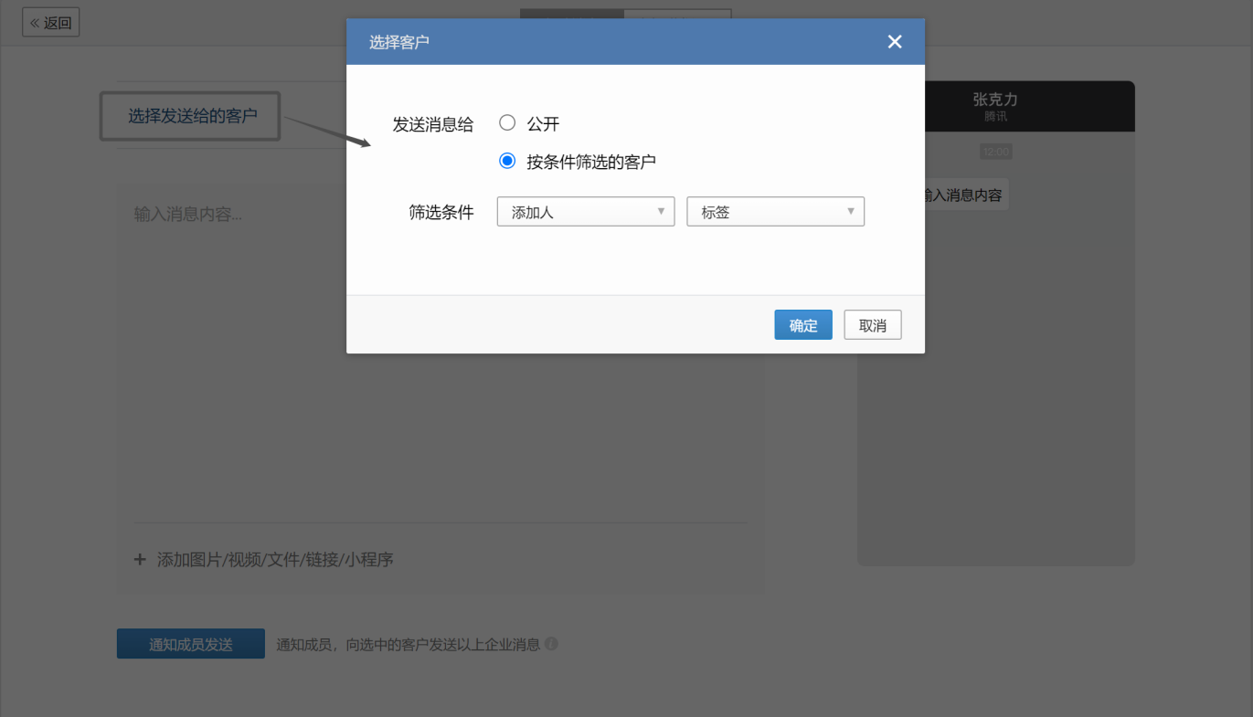Click the back arrow « 返回 button
The image size is (1253, 717).
coord(50,22)
